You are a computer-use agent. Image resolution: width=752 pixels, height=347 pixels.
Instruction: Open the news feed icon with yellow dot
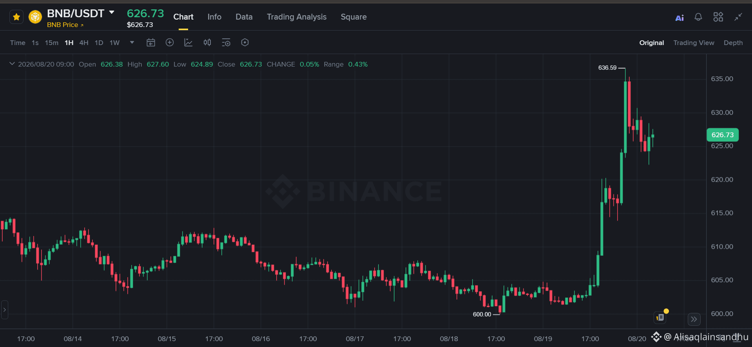point(661,317)
